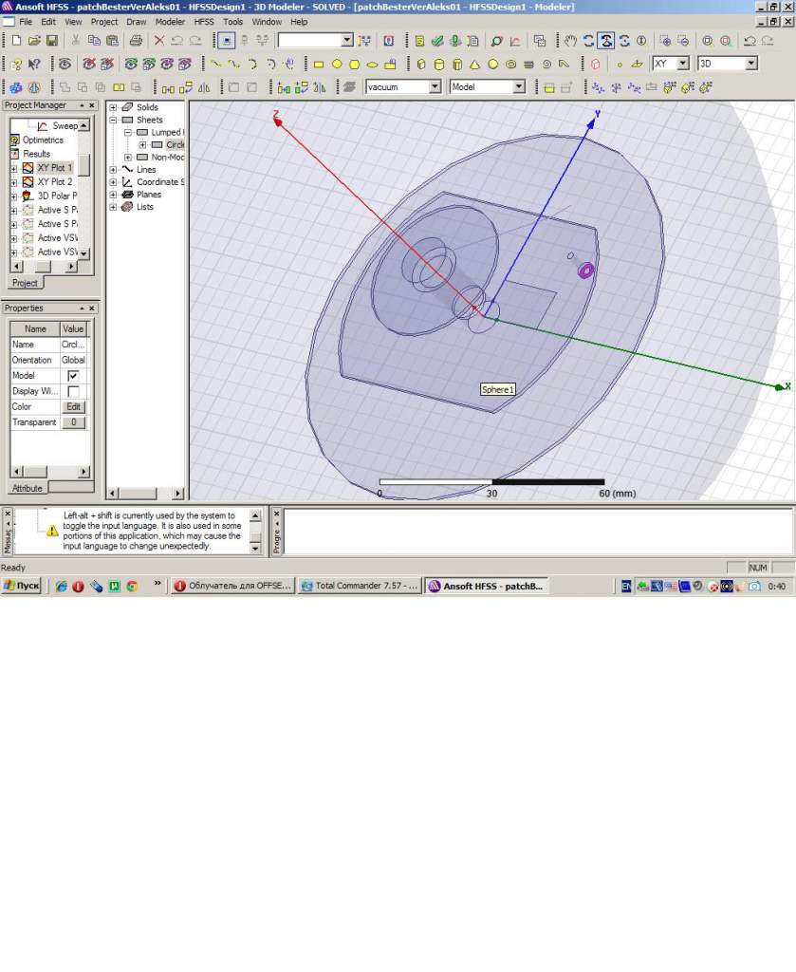
Task: Click the Zoom in icon
Action: point(665,41)
